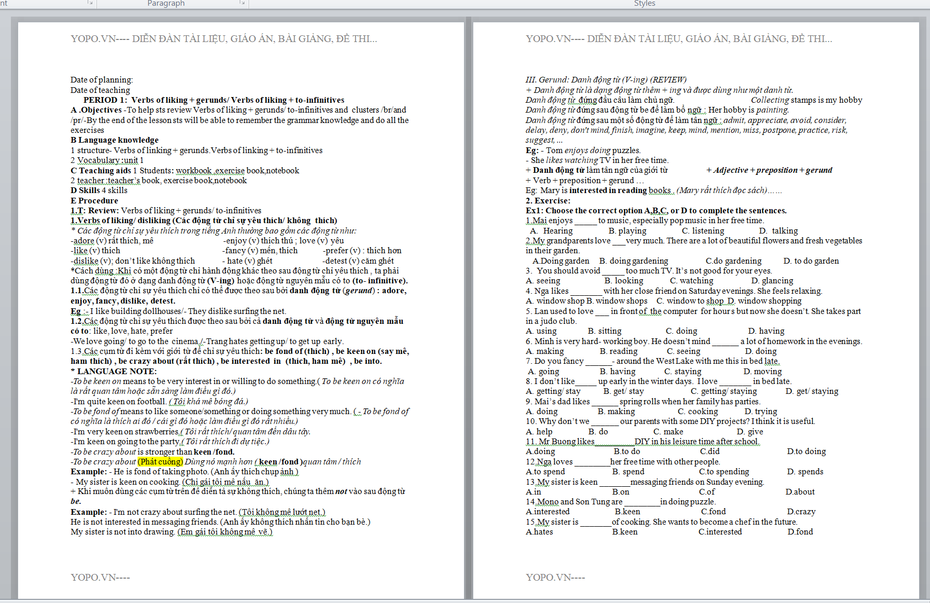Click the 'Ex1: Choose the correct option' line
Image resolution: width=930 pixels, height=603 pixels.
656,211
